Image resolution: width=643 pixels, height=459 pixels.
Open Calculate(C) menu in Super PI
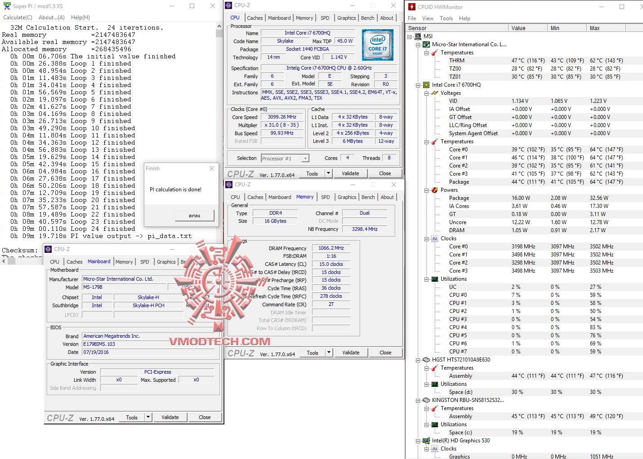18,18
